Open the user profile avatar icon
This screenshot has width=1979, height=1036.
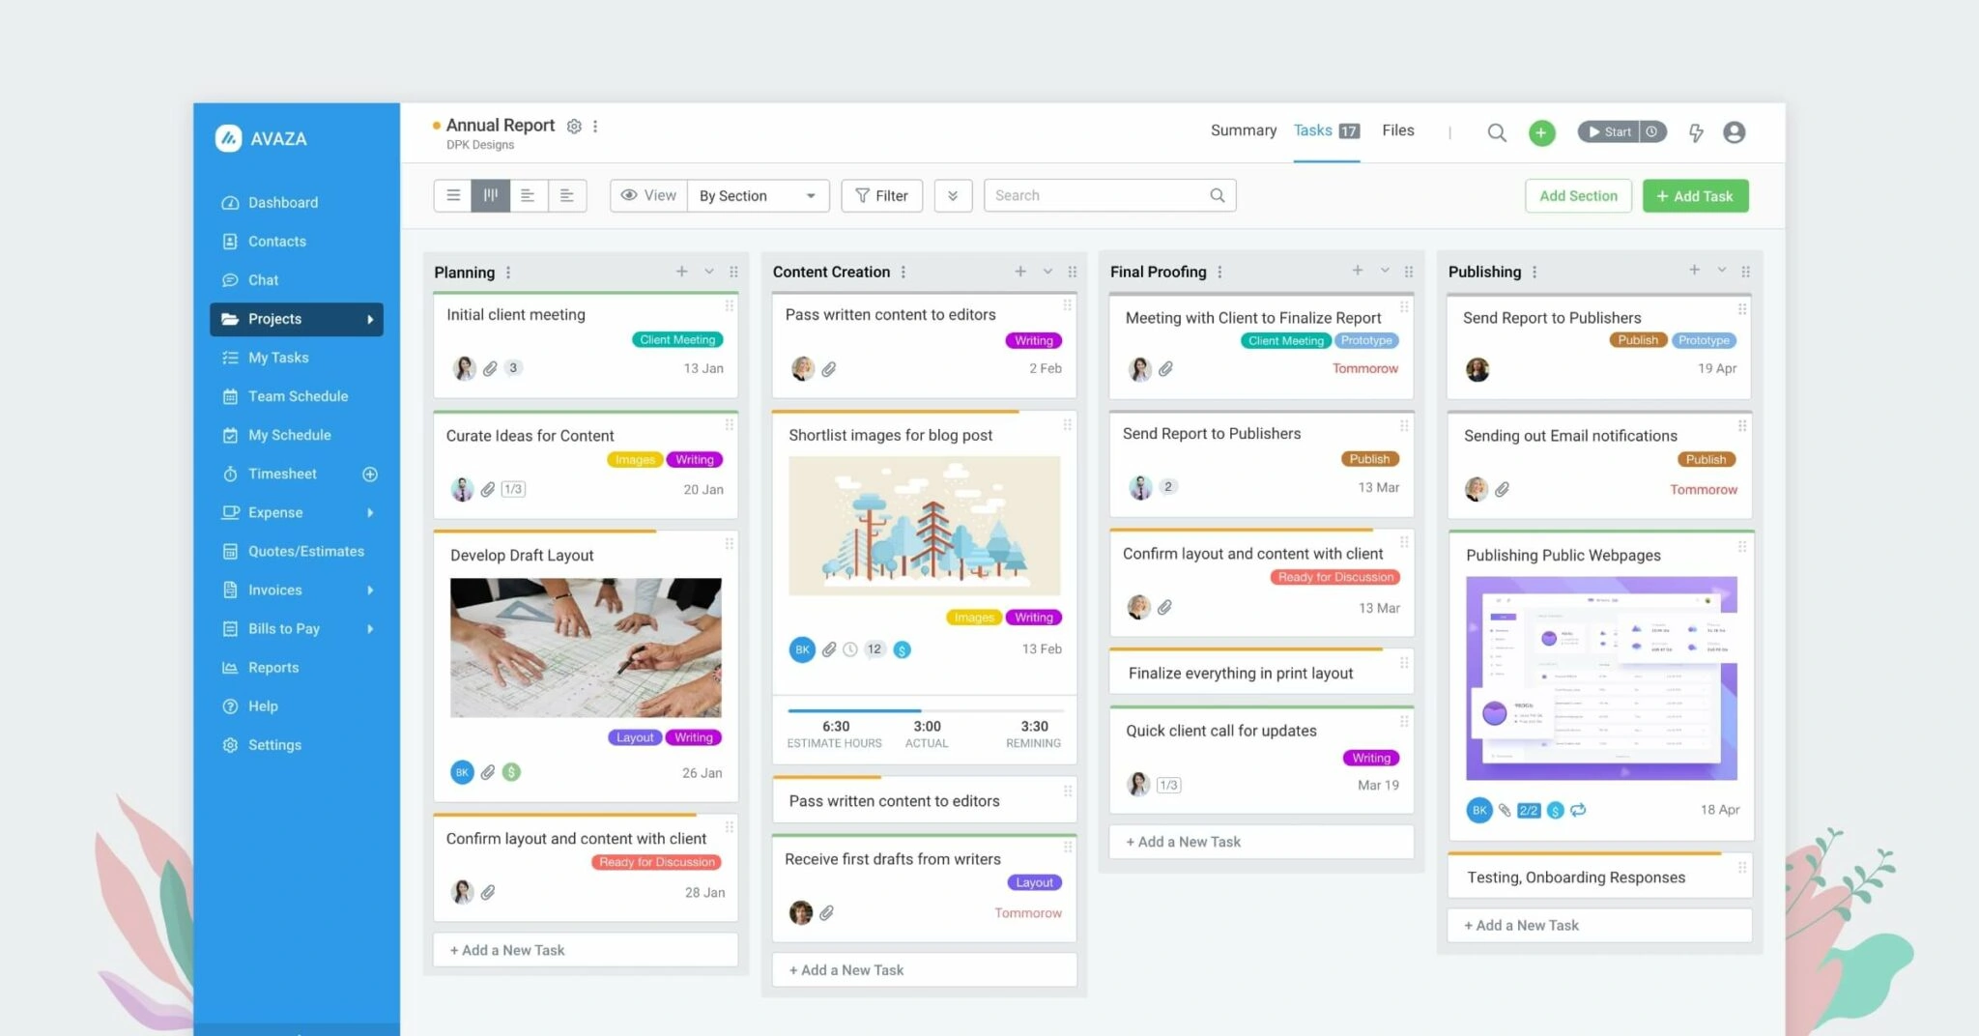(1734, 132)
